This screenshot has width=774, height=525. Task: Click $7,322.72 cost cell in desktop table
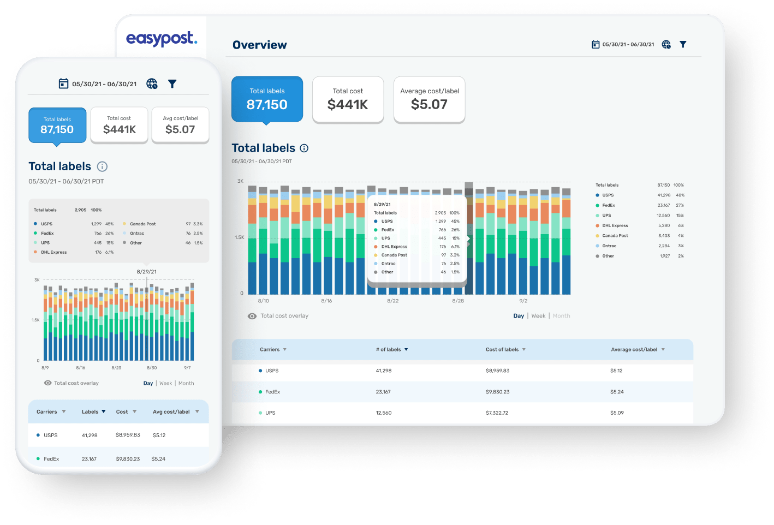pos(497,413)
